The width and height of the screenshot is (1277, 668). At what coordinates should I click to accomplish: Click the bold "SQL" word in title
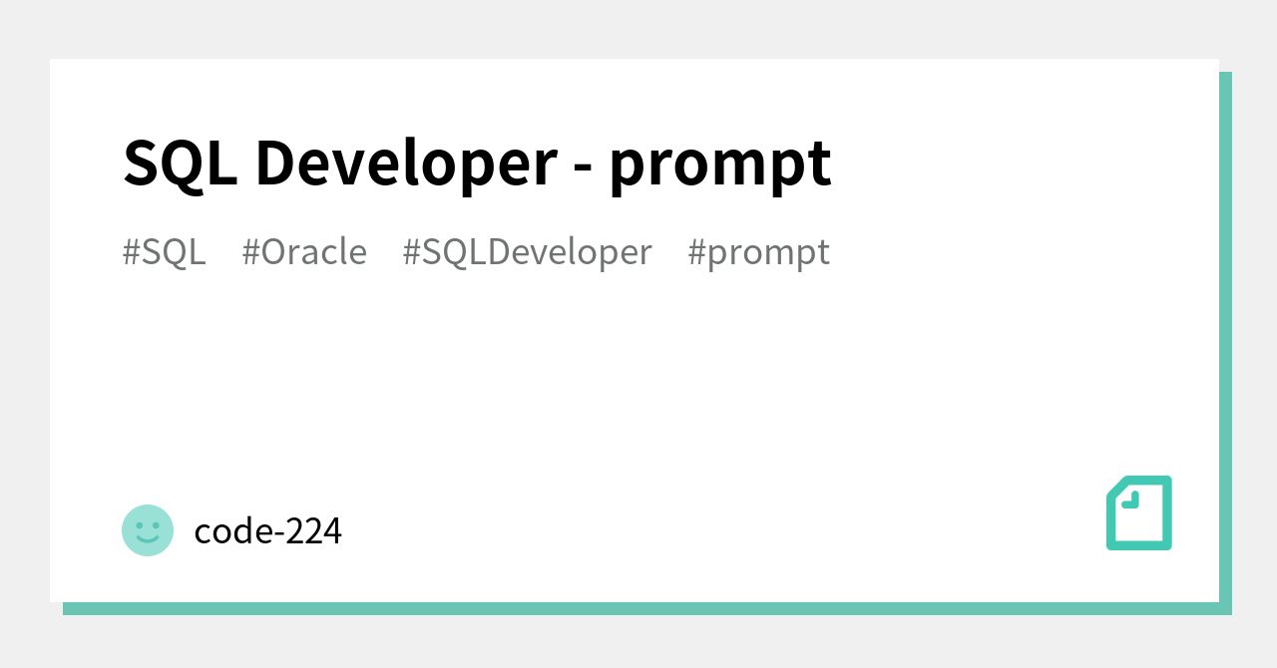[x=180, y=163]
